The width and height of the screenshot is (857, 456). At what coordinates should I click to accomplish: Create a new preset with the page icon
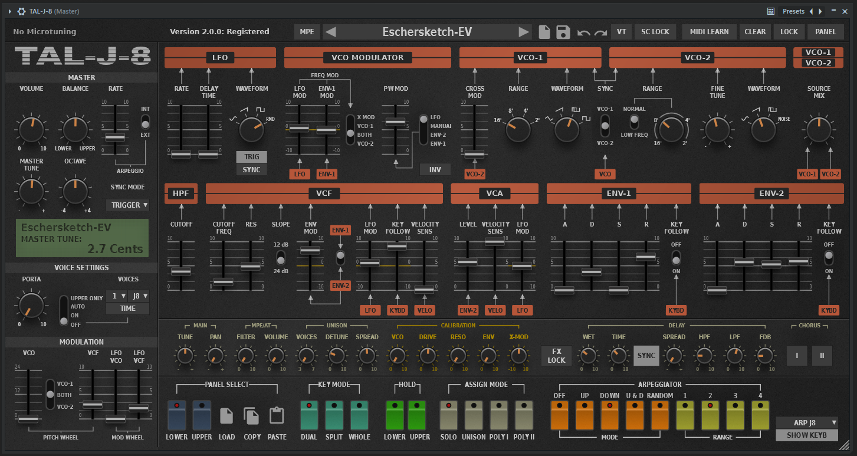pyautogui.click(x=544, y=32)
